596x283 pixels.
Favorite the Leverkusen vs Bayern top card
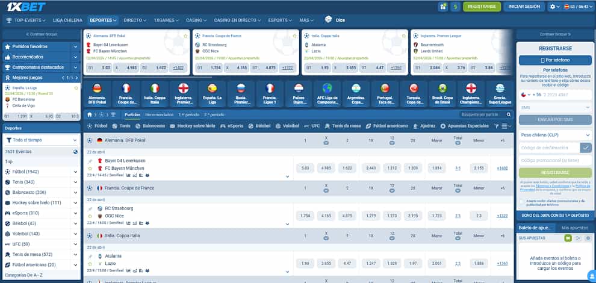coord(185,36)
